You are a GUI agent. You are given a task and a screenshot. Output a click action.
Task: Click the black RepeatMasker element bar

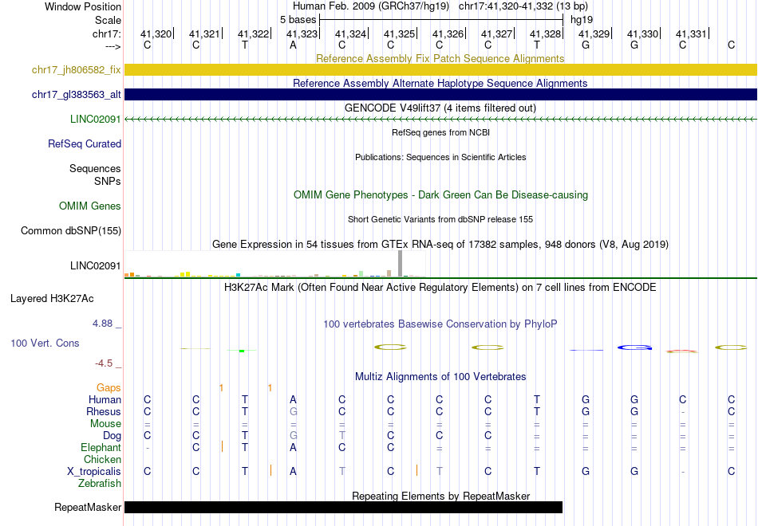(343, 507)
